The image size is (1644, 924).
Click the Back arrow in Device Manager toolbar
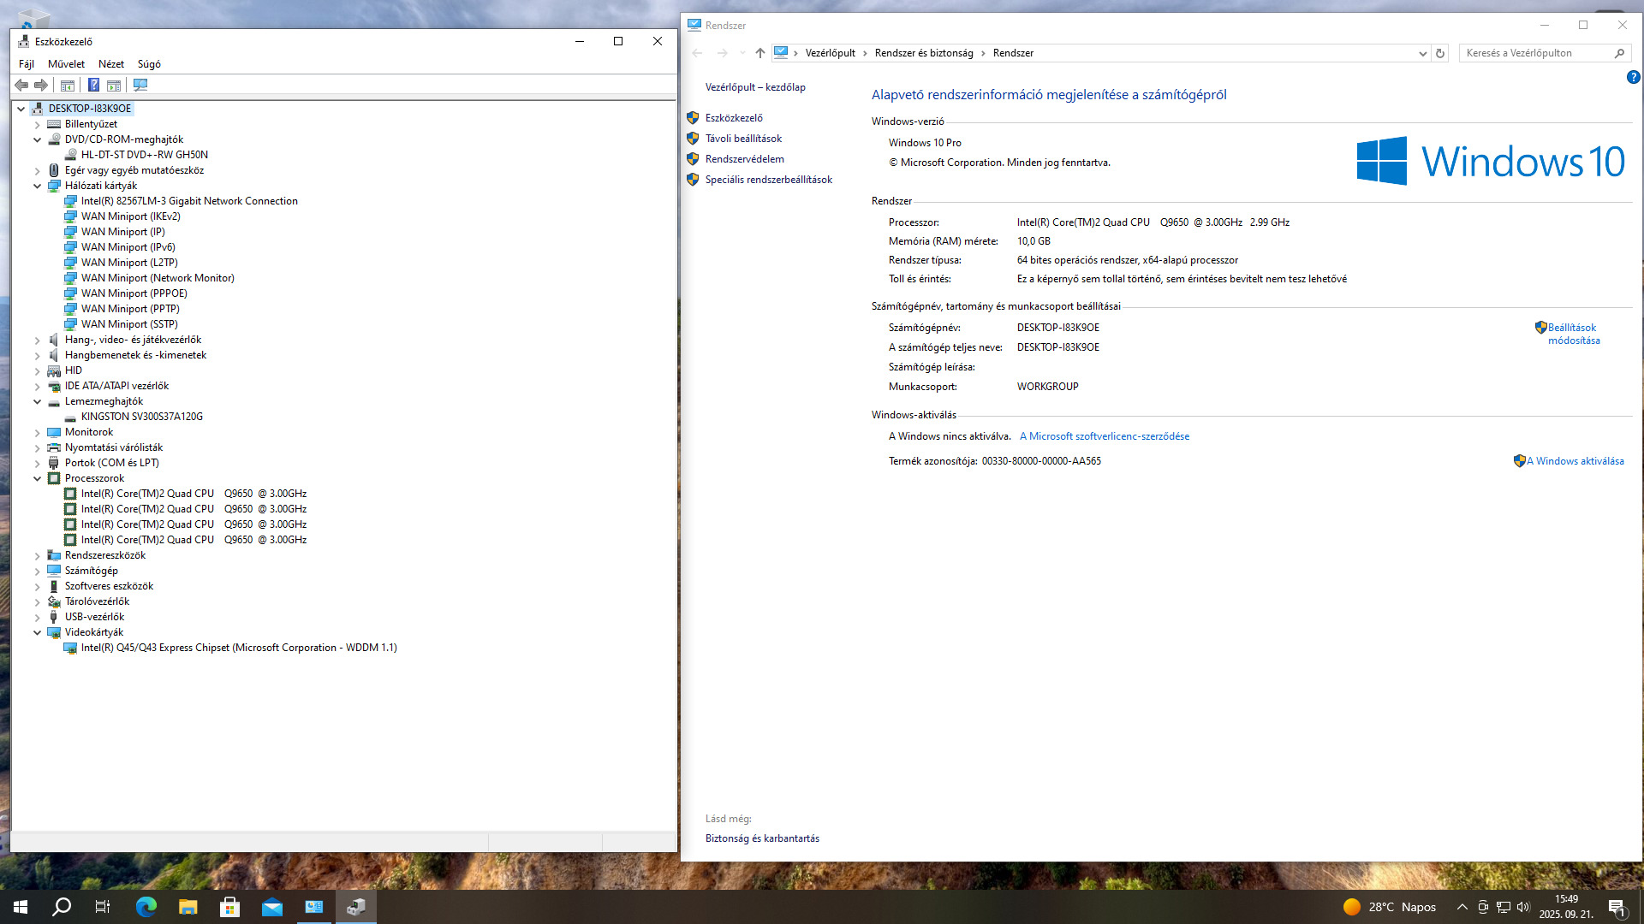[21, 85]
